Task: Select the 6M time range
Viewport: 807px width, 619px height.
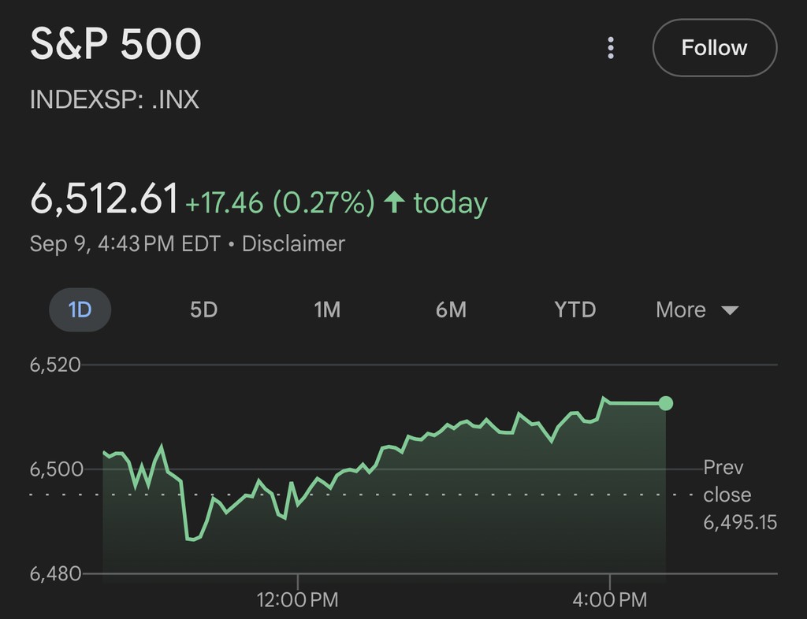Action: 451,309
